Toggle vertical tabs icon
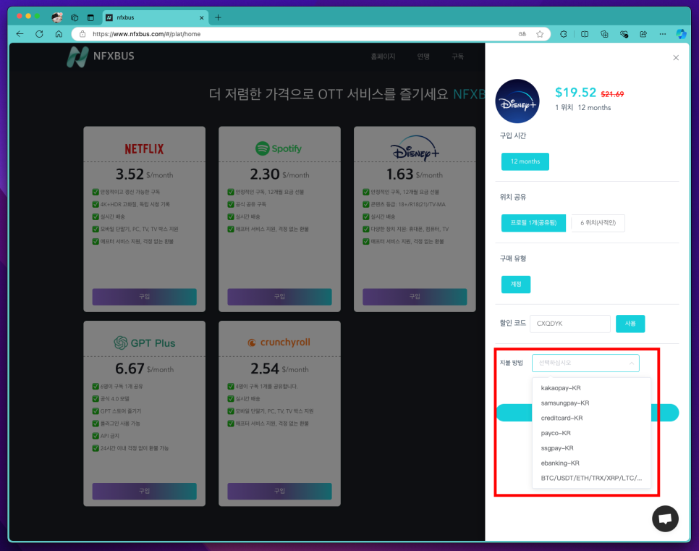The width and height of the screenshot is (699, 551). [x=90, y=17]
